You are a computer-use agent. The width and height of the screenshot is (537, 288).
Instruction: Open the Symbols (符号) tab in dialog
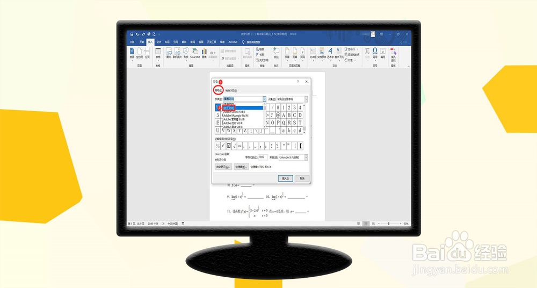(x=218, y=90)
